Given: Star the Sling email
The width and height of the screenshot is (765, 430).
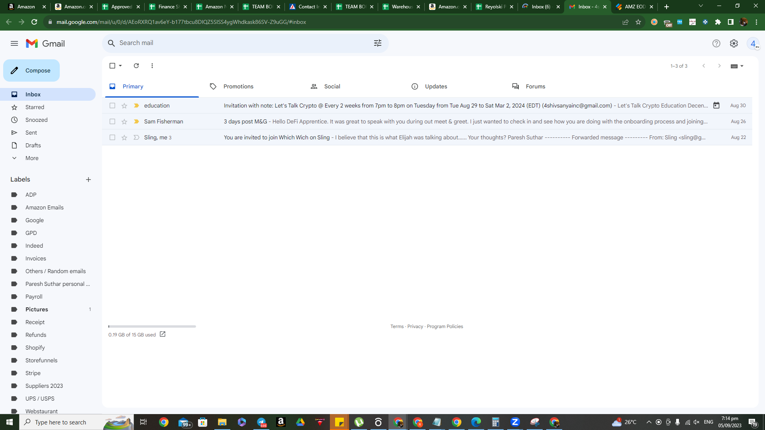Looking at the screenshot, I should 124,137.
